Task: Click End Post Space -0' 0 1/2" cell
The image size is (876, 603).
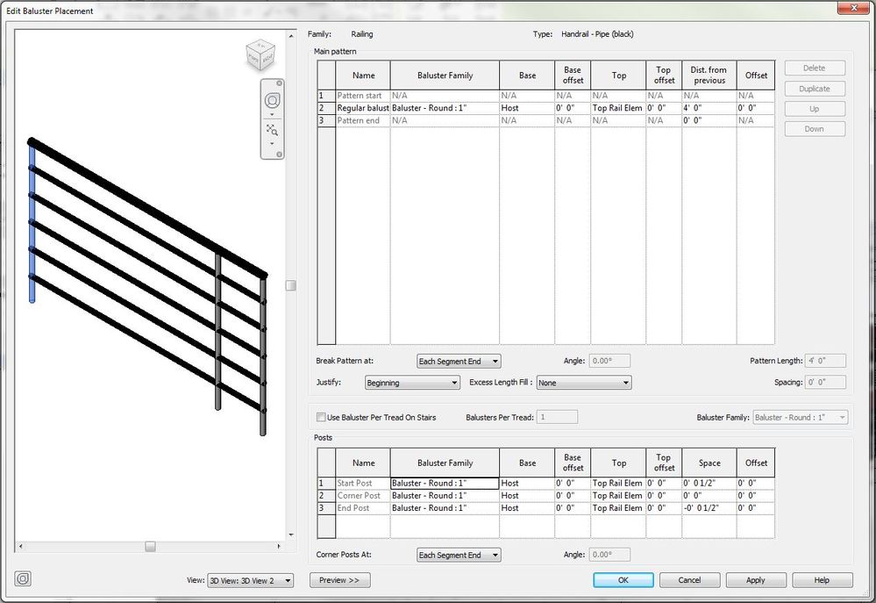Action: click(709, 508)
